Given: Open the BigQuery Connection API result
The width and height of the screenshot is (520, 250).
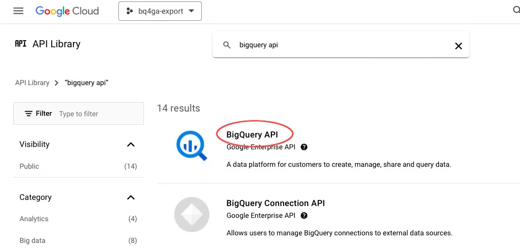Looking at the screenshot, I should 275,203.
